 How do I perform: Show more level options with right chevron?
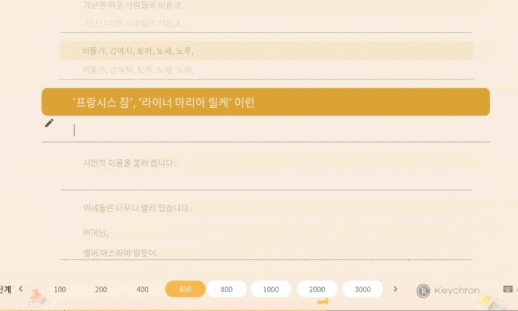[395, 289]
